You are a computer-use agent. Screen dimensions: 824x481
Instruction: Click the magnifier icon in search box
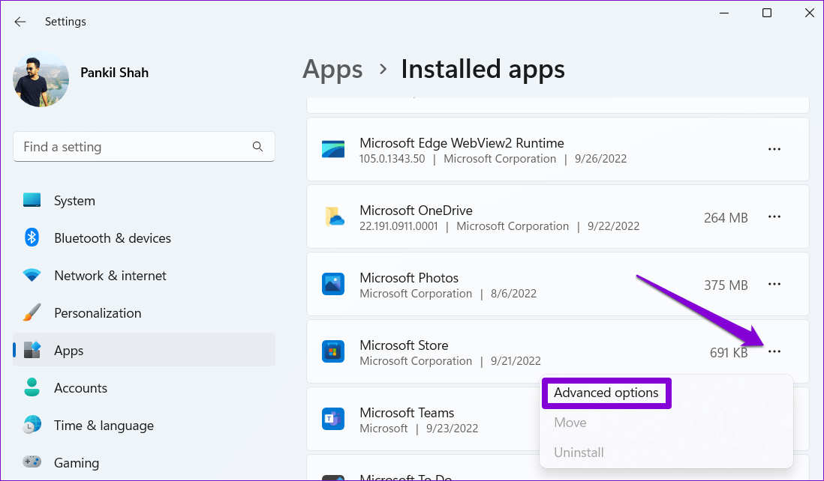click(x=257, y=147)
